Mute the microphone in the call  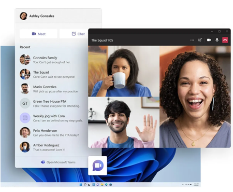point(217,40)
